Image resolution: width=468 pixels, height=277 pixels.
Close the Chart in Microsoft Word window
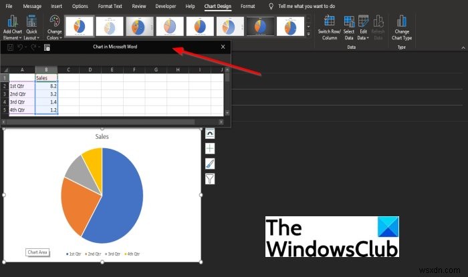pos(223,47)
